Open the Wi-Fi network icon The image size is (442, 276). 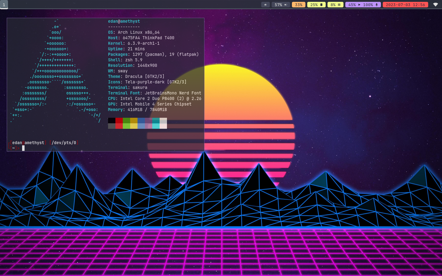[436, 5]
